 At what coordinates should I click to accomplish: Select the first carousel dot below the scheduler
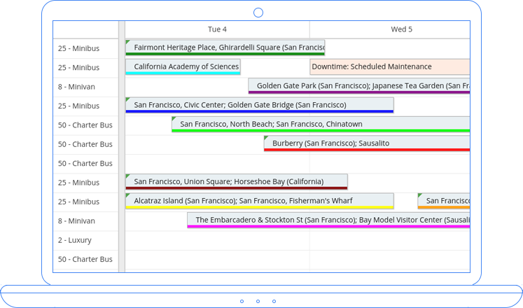click(242, 301)
